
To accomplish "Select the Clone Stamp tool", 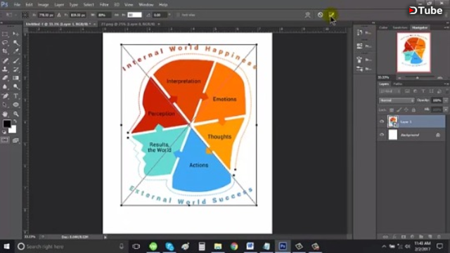I will (x=5, y=69).
